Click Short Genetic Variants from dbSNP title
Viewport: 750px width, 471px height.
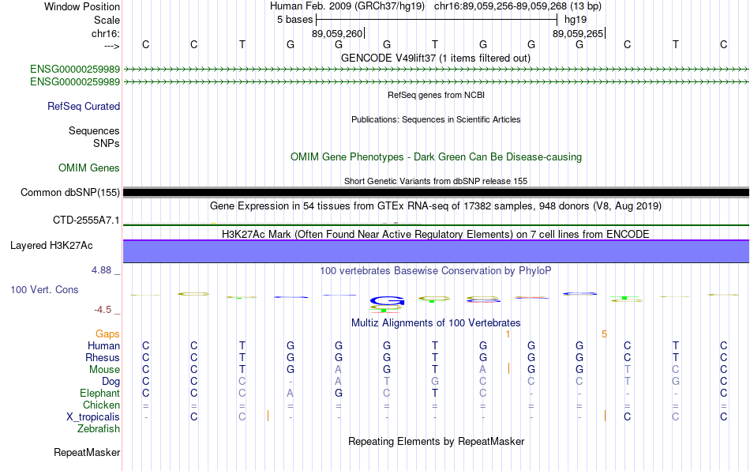pyautogui.click(x=436, y=182)
